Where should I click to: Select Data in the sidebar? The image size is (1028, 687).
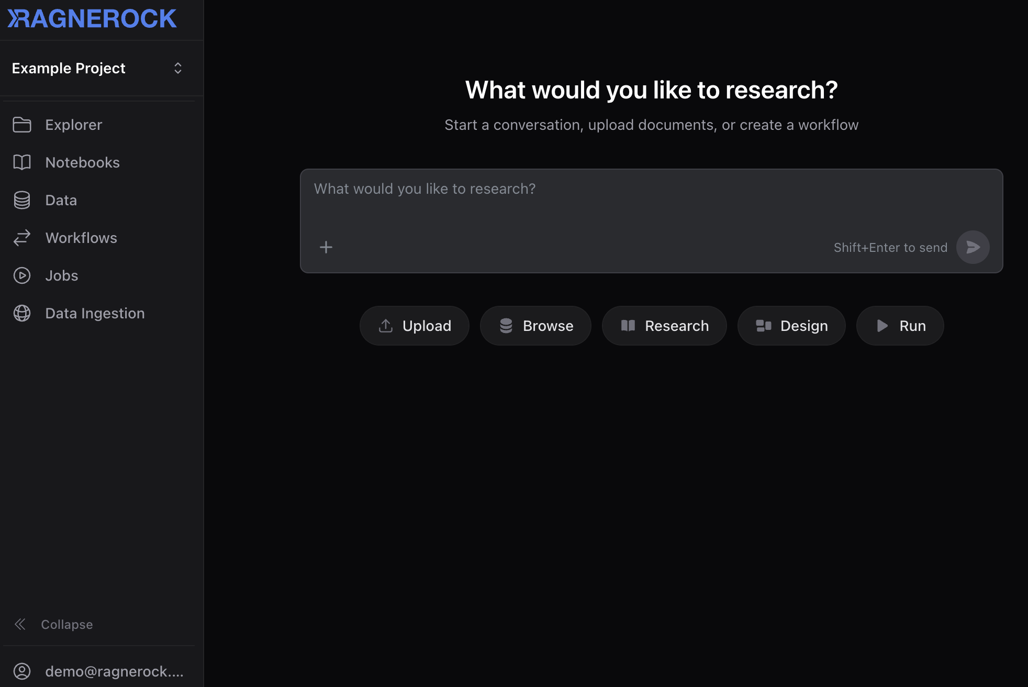coord(61,200)
